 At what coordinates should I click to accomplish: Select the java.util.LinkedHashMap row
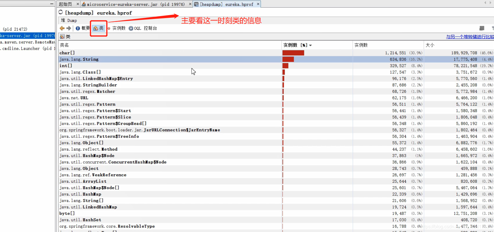(x=276, y=207)
